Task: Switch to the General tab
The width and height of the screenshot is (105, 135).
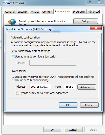Action: 10,12
